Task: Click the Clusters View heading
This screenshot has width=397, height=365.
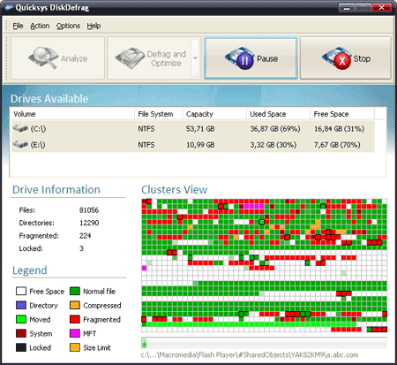Action: [x=175, y=190]
